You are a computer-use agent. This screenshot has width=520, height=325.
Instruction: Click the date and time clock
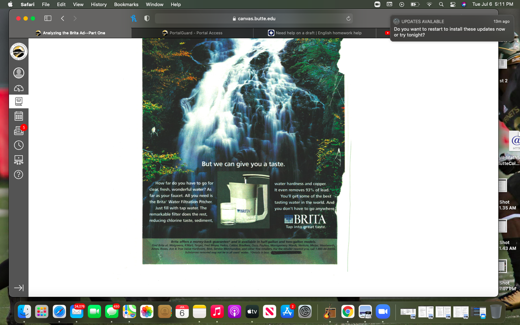(x=493, y=4)
